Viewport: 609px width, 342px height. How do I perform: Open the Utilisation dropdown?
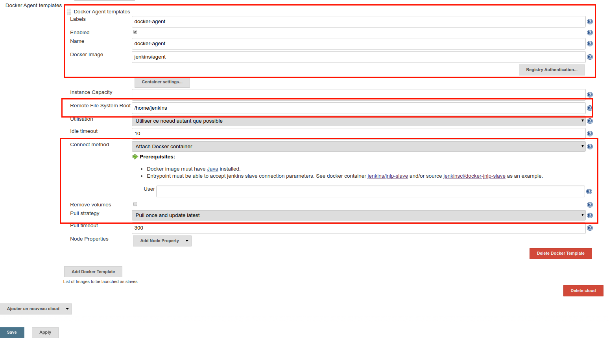pyautogui.click(x=358, y=121)
